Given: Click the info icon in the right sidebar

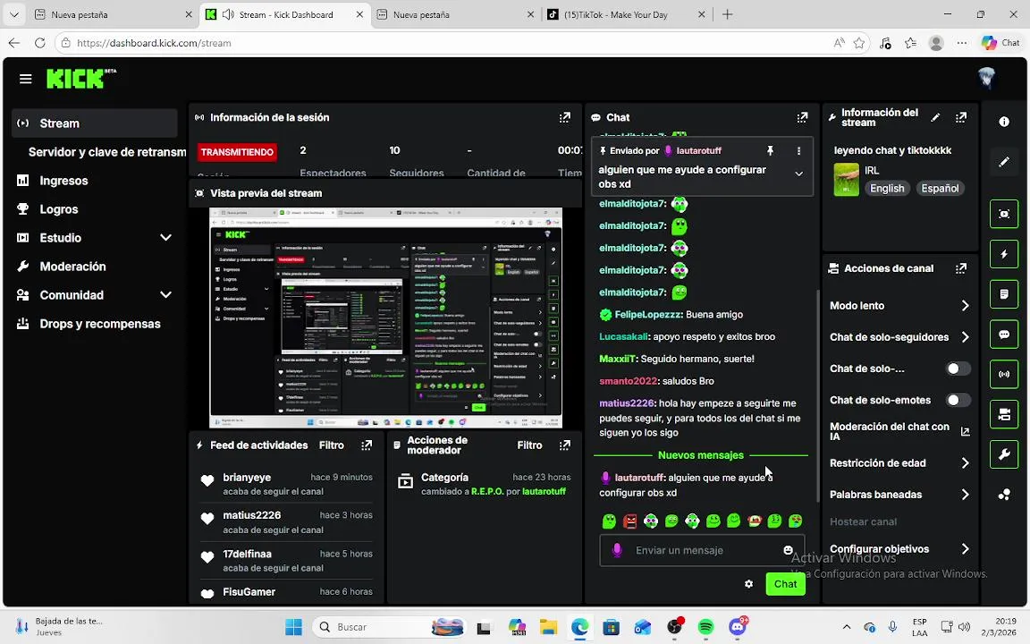Looking at the screenshot, I should pyautogui.click(x=1004, y=122).
